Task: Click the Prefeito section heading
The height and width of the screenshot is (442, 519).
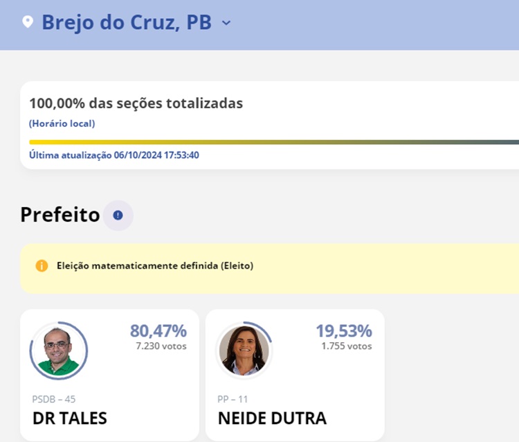Action: [60, 215]
